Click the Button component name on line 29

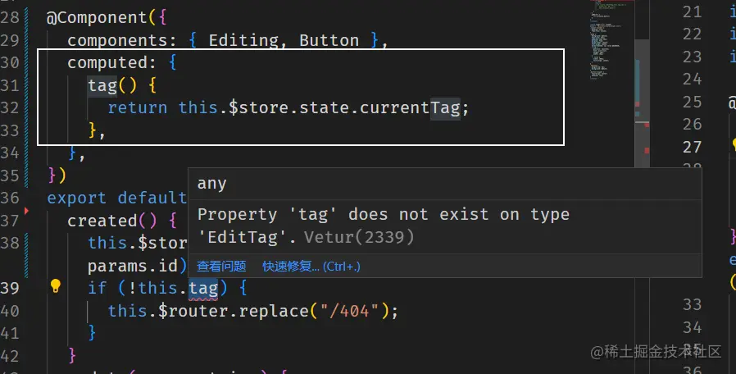click(329, 40)
